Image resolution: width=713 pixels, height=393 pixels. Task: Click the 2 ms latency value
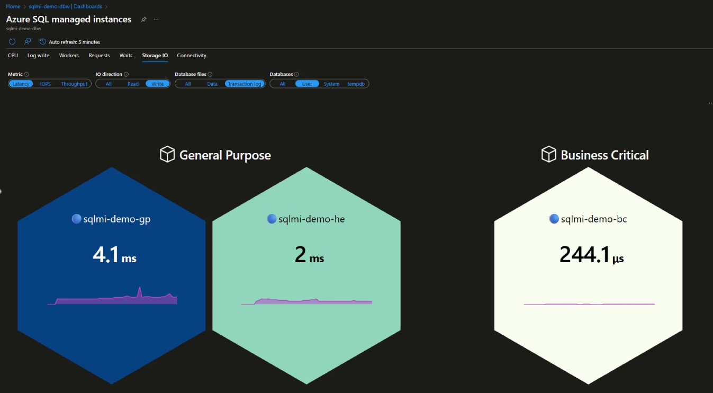309,256
